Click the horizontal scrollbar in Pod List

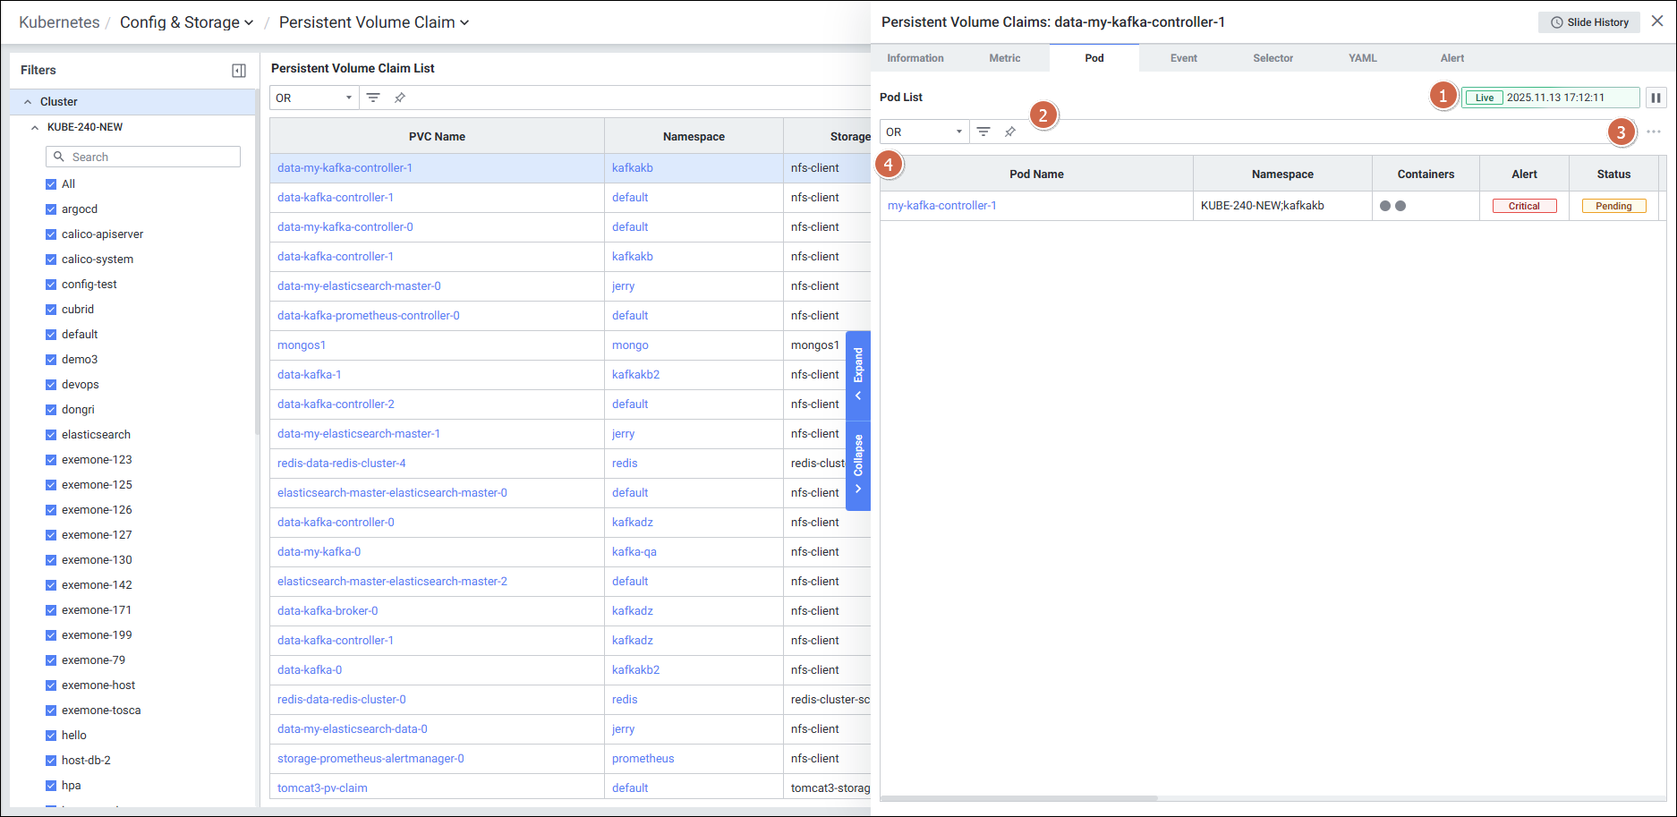1019,798
